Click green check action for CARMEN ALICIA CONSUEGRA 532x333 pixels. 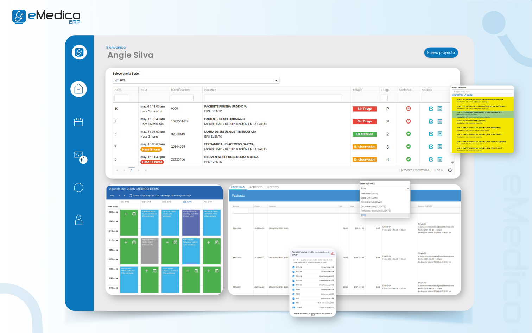point(408,159)
